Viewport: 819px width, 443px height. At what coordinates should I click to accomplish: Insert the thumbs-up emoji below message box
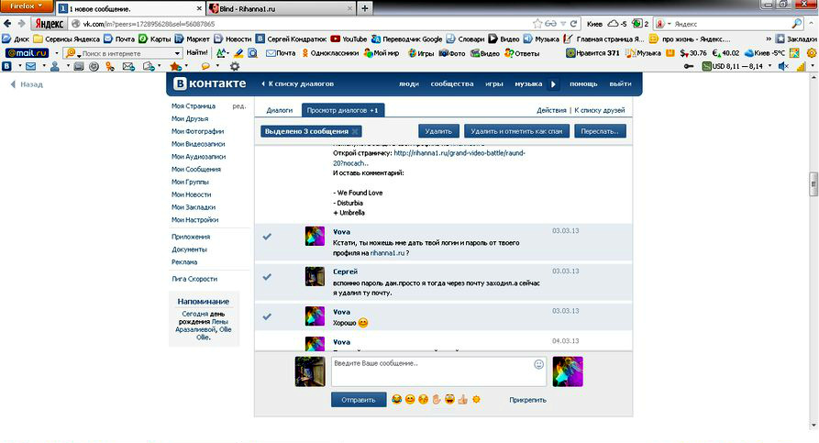click(x=462, y=400)
